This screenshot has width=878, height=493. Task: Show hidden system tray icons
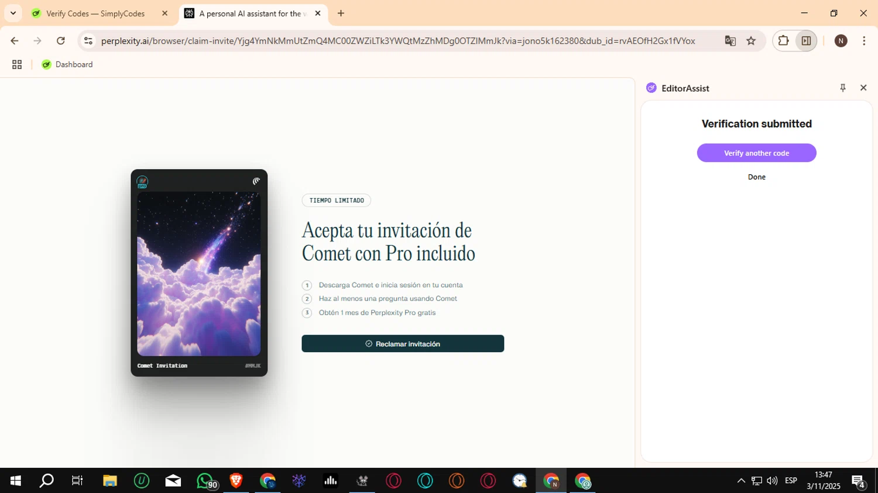pos(741,481)
